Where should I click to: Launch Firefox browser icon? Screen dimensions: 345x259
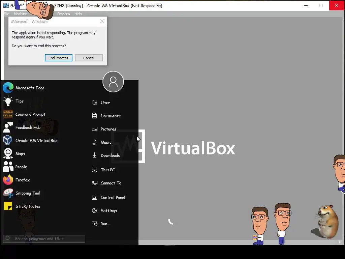click(8, 180)
